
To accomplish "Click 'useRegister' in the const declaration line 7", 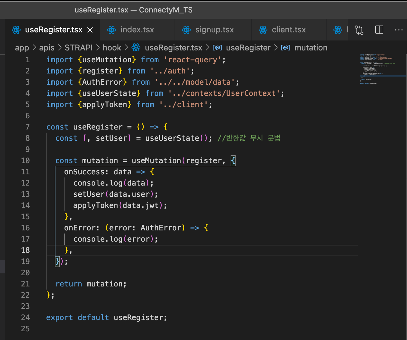I will [98, 127].
